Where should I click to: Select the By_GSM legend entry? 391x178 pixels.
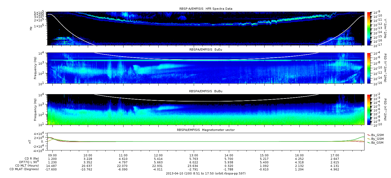[x=377, y=139]
